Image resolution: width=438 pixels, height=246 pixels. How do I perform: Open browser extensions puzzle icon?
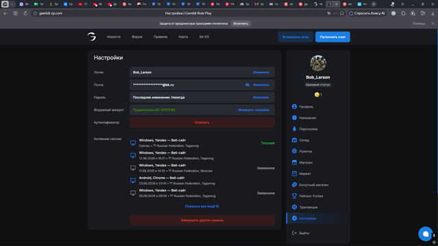(403, 13)
